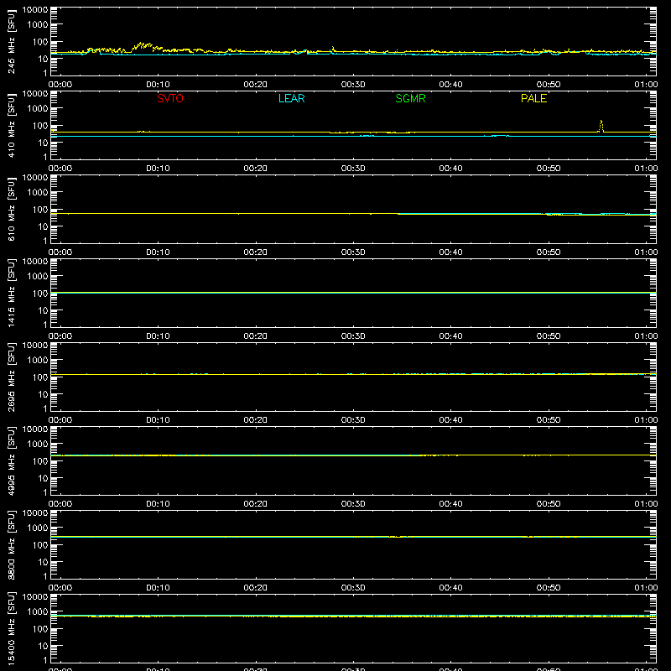Click the 100 tick label on 8800 MHz axis
This screenshot has height=671, width=671.
pos(40,545)
